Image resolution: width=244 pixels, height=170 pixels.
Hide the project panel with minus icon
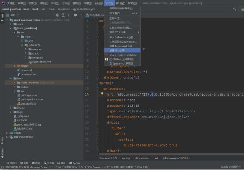point(81,15)
